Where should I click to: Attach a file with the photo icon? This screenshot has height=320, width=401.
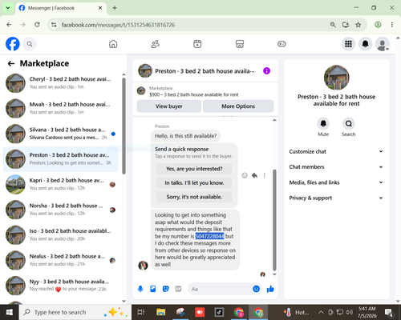click(153, 289)
